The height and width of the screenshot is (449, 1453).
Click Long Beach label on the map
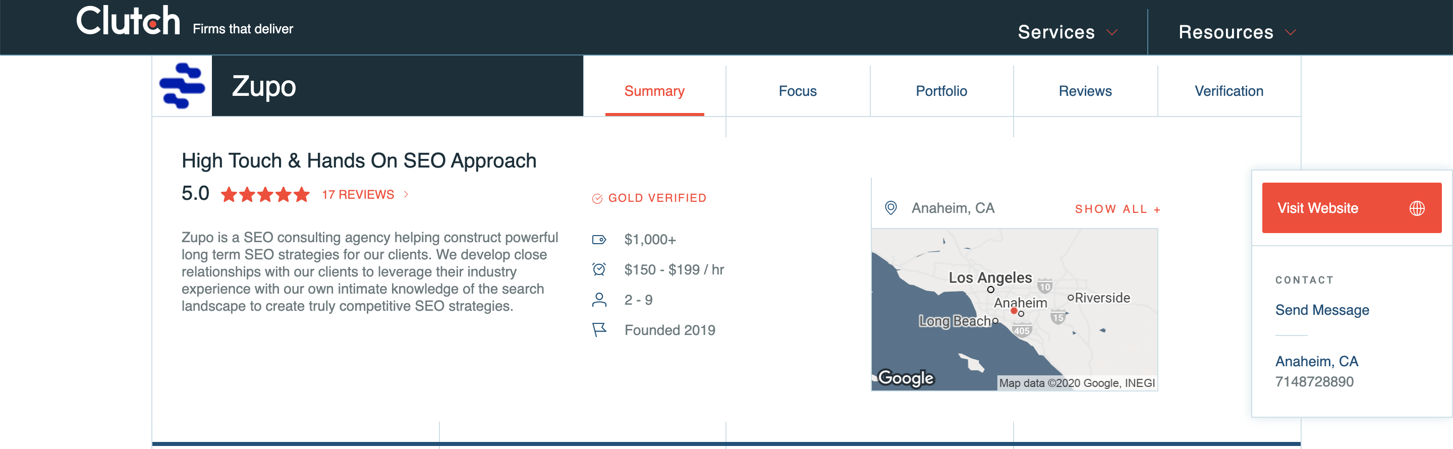956,321
